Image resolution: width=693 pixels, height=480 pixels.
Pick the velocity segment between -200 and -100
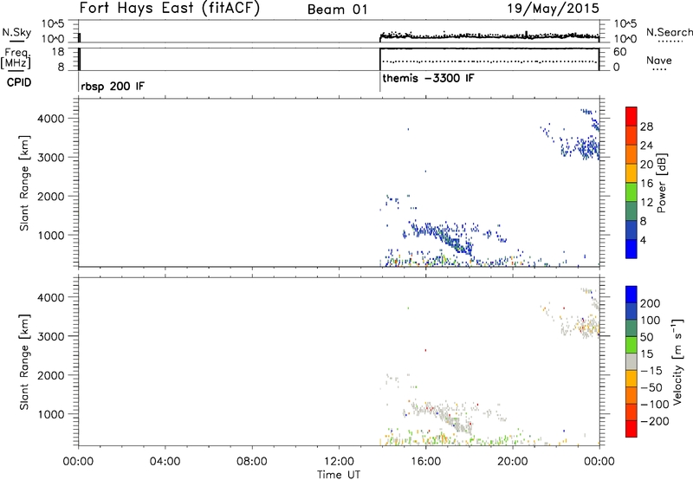click(631, 412)
